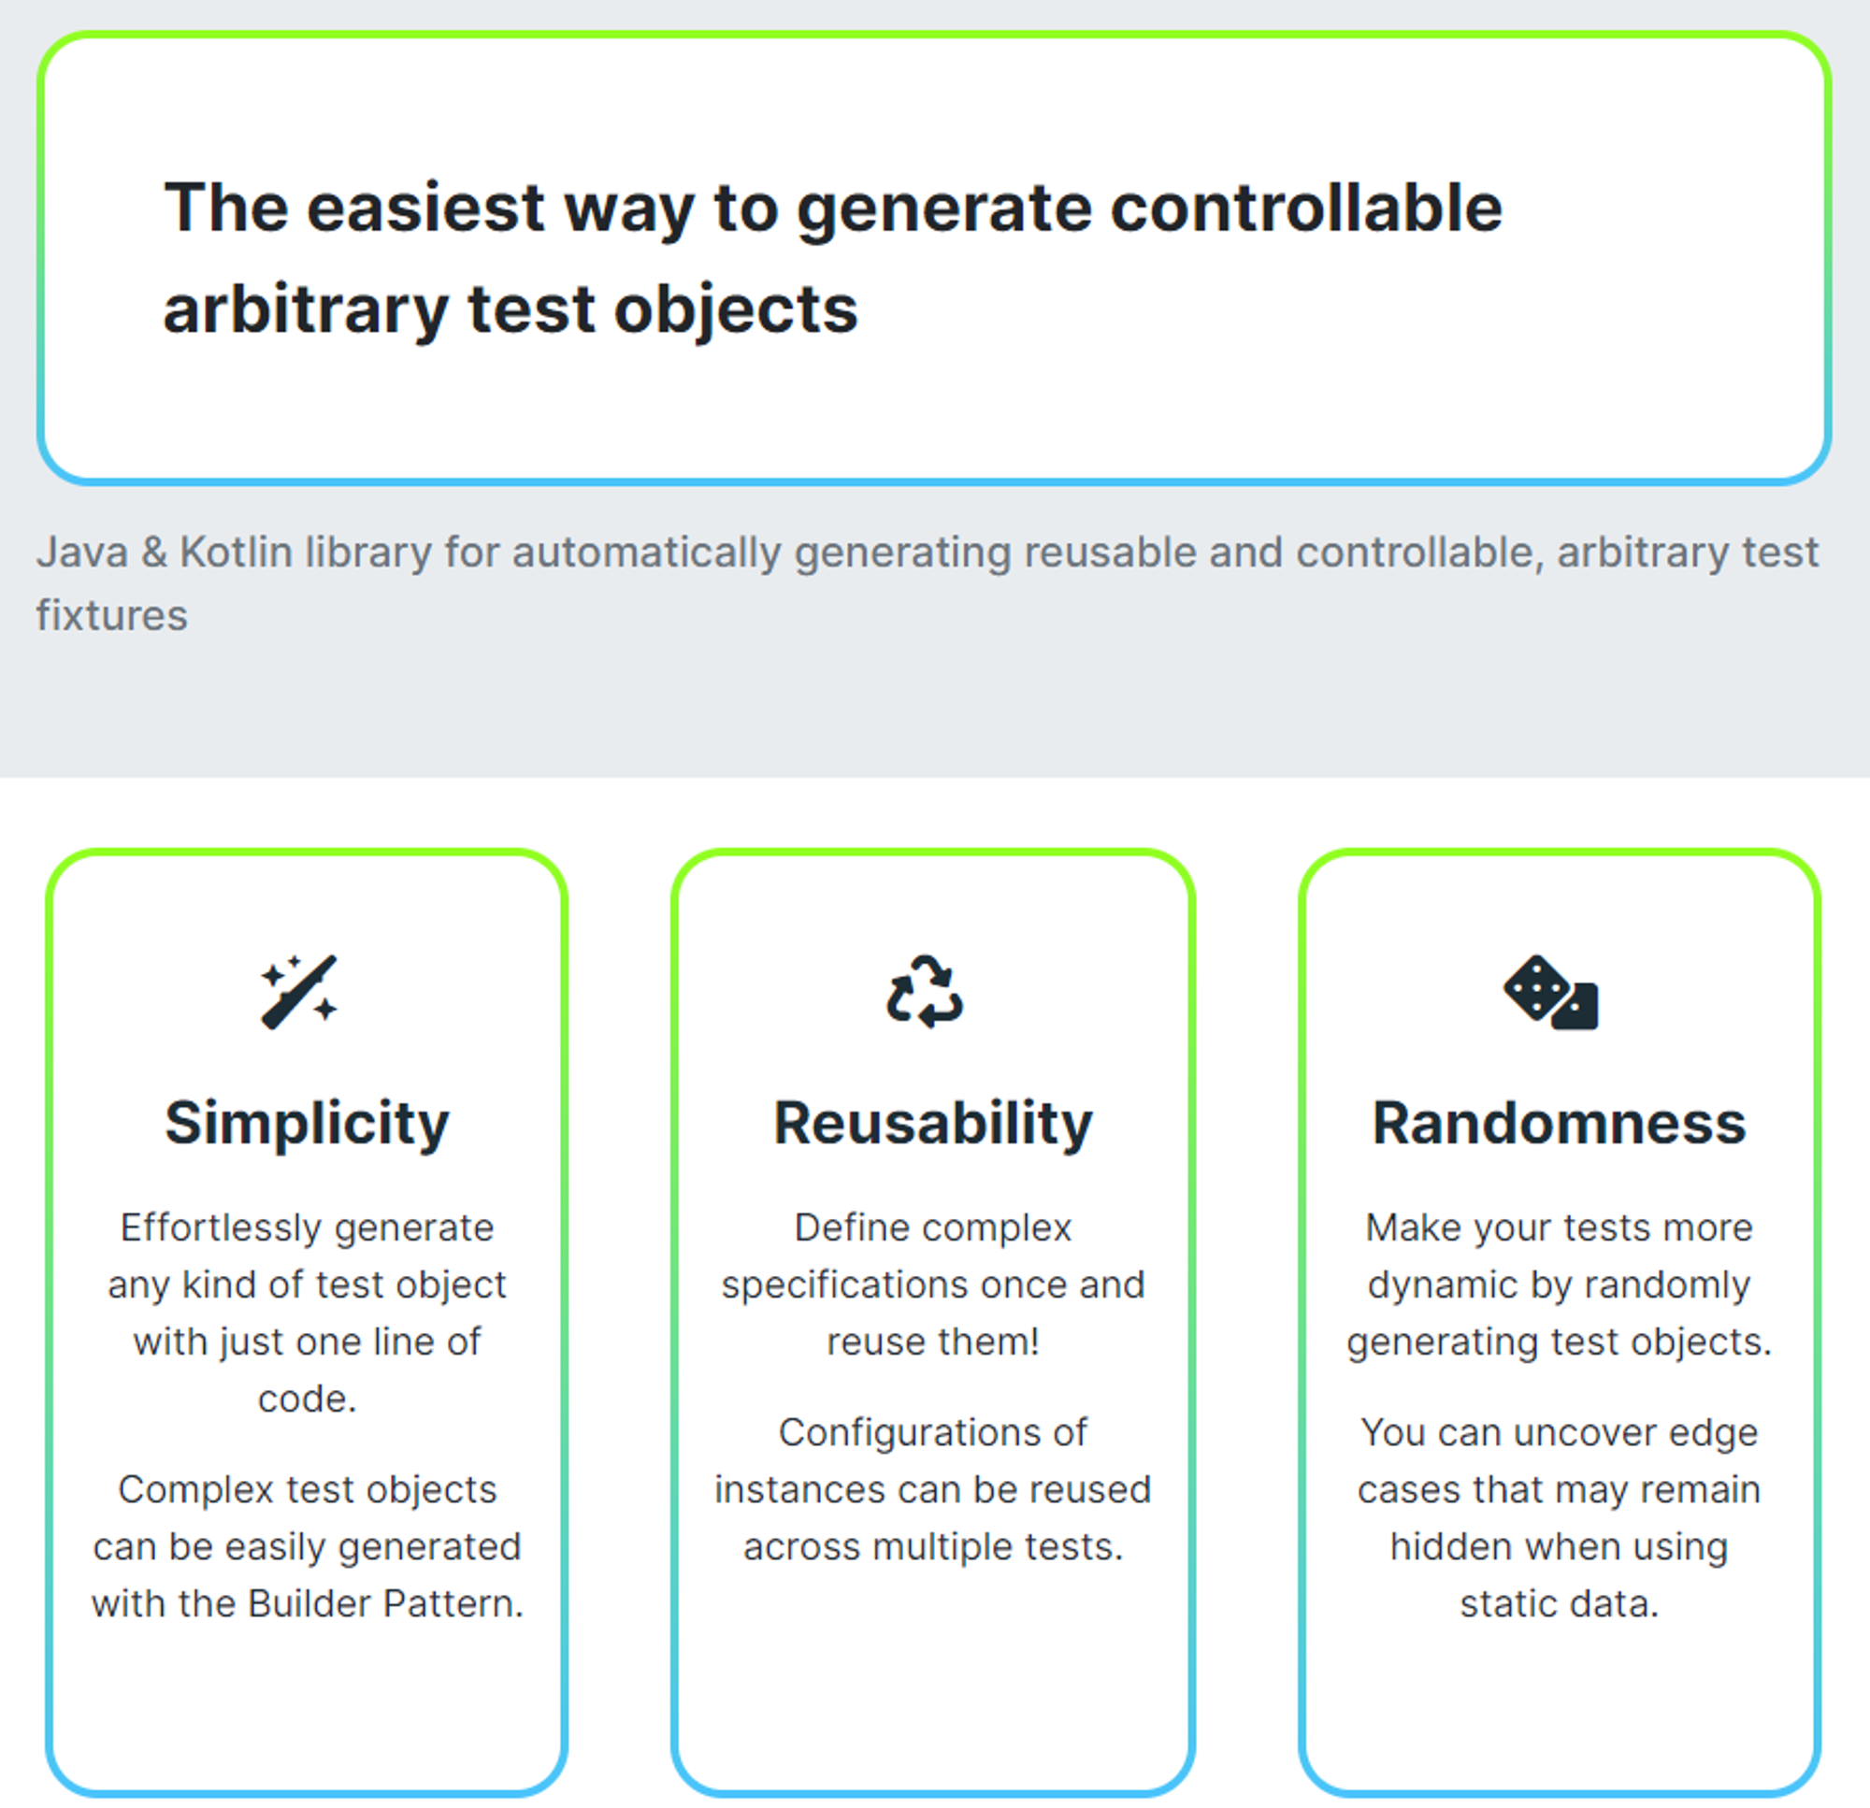Viewport: 1870px width, 1808px height.
Task: Click 'reuse them!' text in Reusability card
Action: tap(933, 1342)
